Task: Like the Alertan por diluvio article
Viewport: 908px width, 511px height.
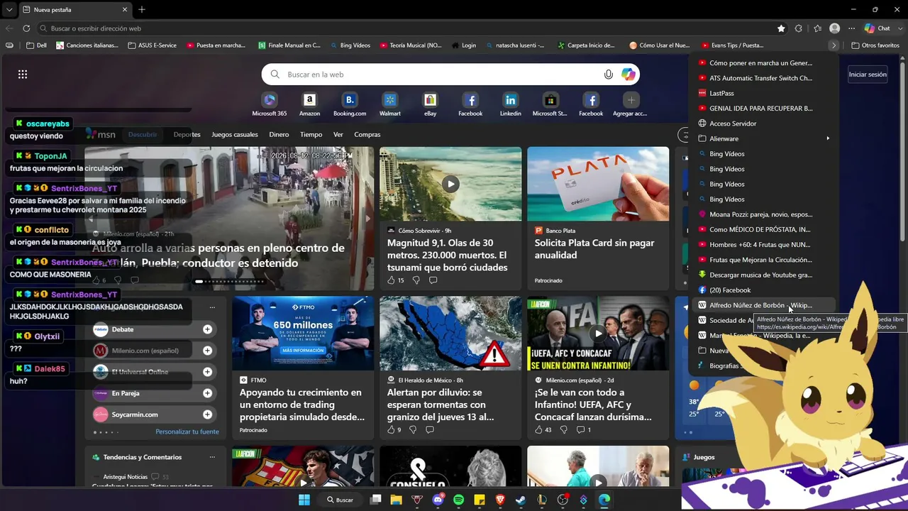Action: pos(391,429)
